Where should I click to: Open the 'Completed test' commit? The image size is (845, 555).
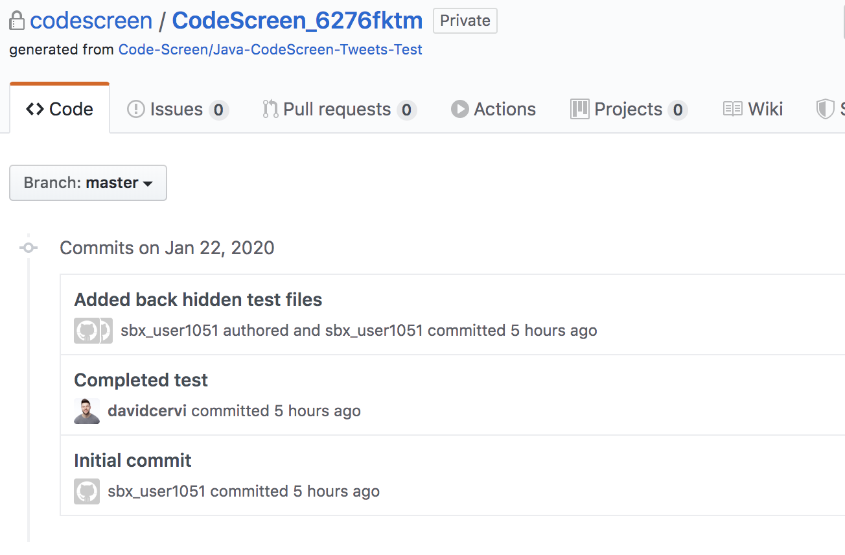click(141, 380)
